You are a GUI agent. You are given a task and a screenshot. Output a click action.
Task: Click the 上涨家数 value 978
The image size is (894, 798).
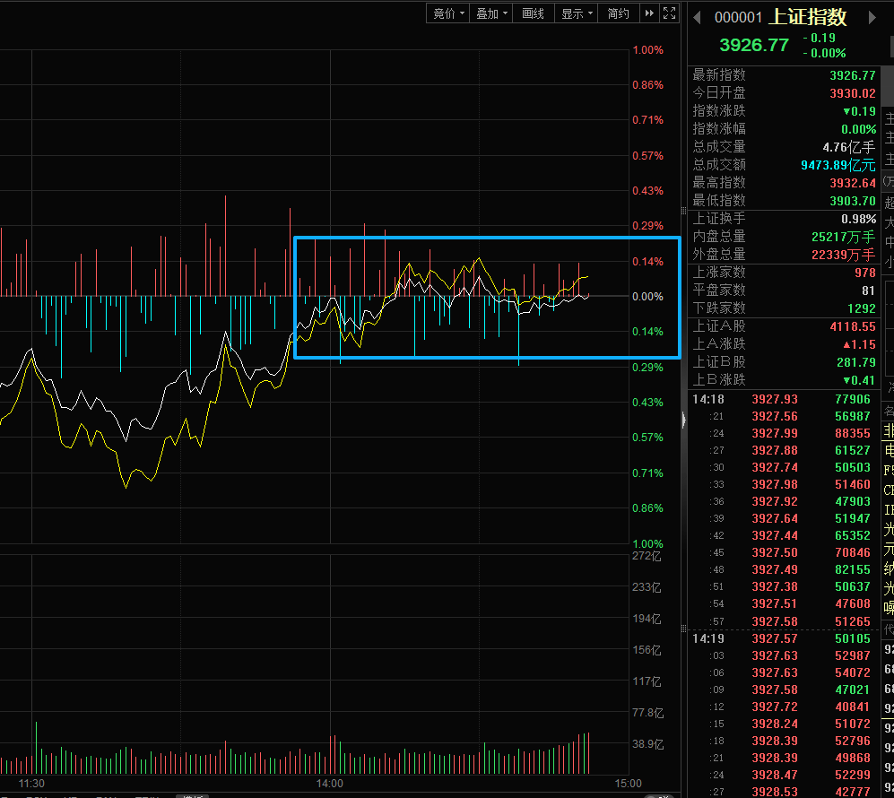865,273
